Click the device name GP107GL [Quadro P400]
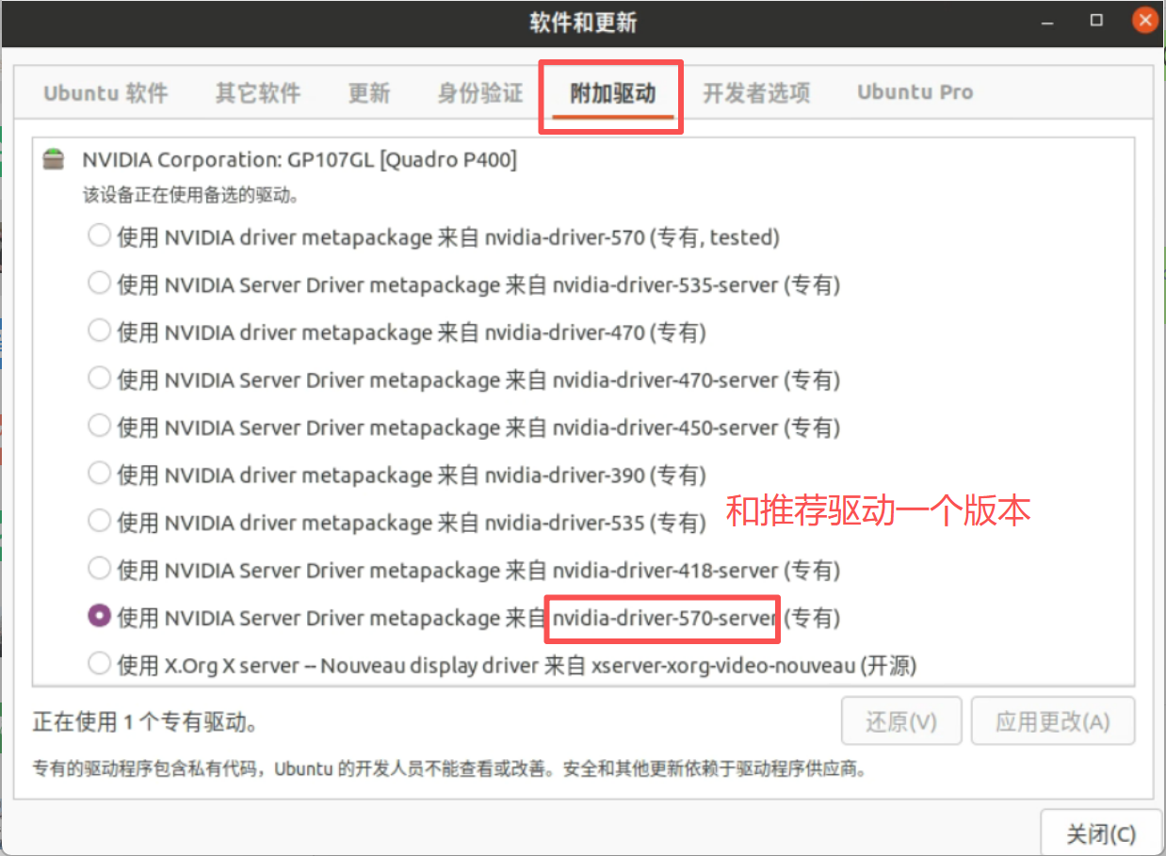Image resolution: width=1166 pixels, height=856 pixels. [403, 160]
